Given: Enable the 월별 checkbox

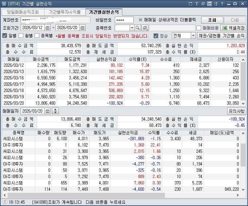Looking at the screenshot, I should click(x=21, y=36).
